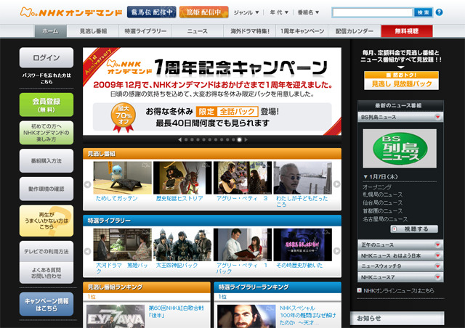Screen dimensions: 465x328
Task: Click the blue help question mark icon
Action: coord(439,12)
